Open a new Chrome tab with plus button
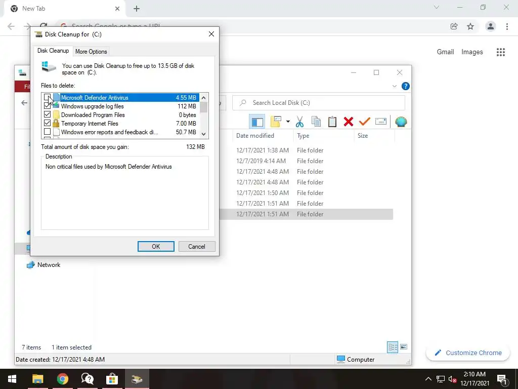518x389 pixels. coord(137,9)
